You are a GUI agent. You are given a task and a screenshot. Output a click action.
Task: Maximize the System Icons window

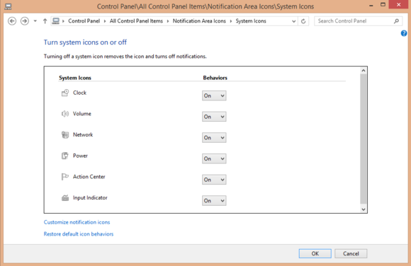click(x=383, y=5)
